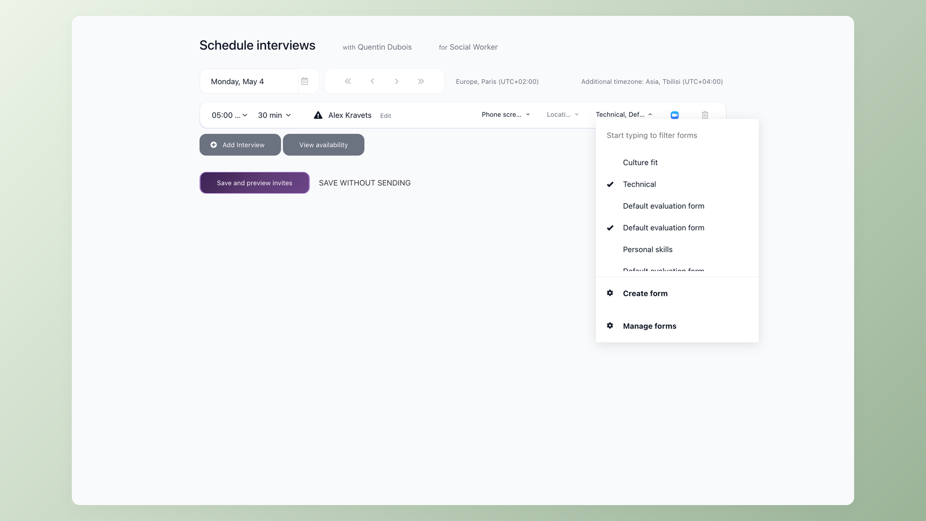926x521 pixels.
Task: Click the Add Interview button
Action: pyautogui.click(x=240, y=145)
